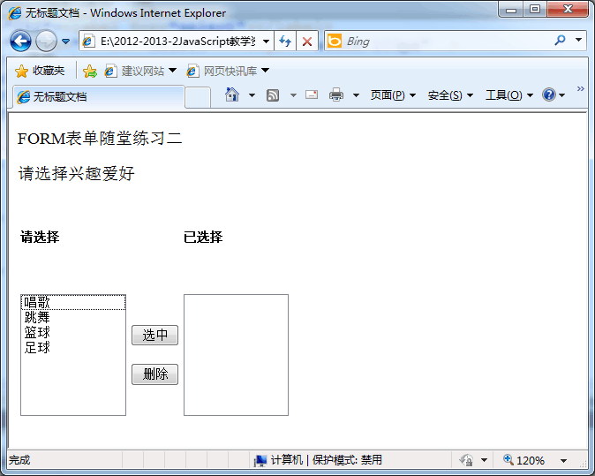Viewport: 595px width, 476px height.
Task: Expand the 网页快讯库 dropdown arrow
Action: tap(265, 71)
